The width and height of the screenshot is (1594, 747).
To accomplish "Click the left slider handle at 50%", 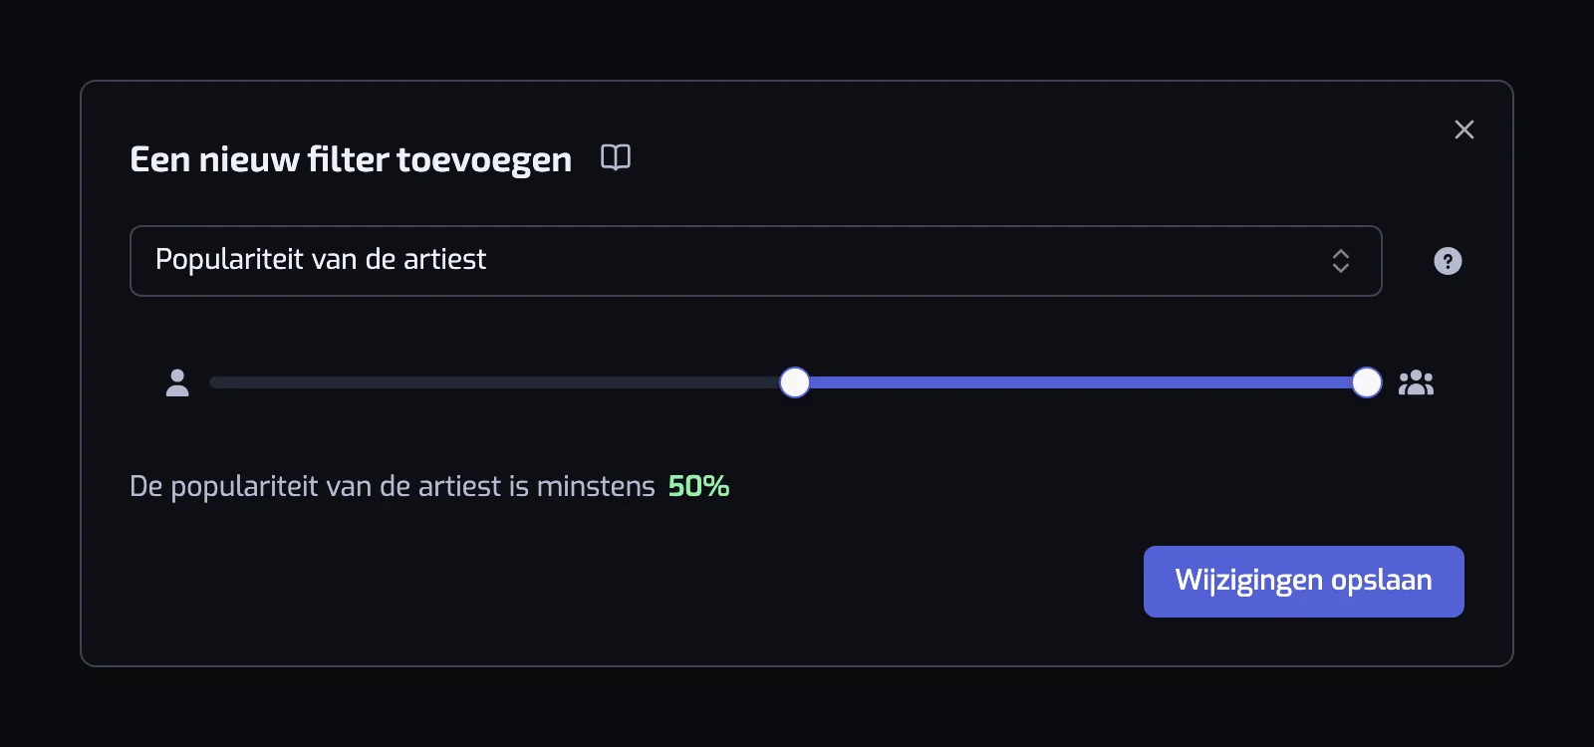I will tap(794, 382).
